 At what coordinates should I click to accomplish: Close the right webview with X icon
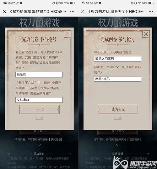(83, 11)
